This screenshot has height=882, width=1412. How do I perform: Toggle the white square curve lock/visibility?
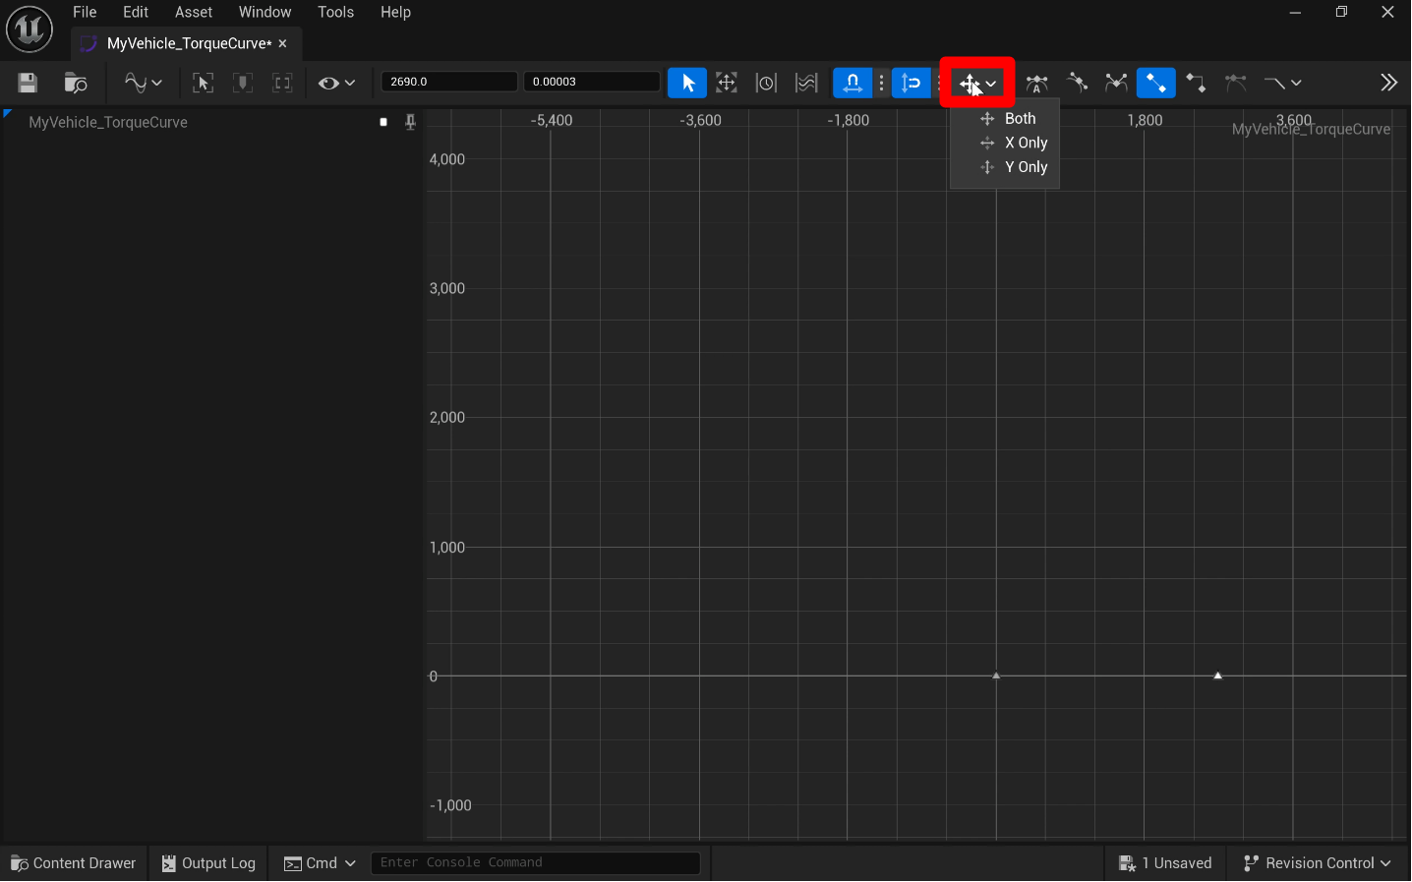383,122
